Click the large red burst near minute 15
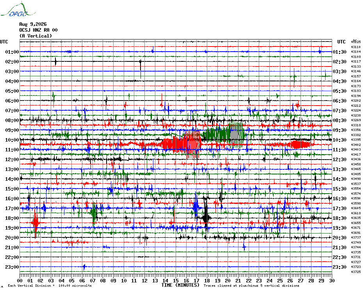The width and height of the screenshot is (363, 291). point(181,144)
